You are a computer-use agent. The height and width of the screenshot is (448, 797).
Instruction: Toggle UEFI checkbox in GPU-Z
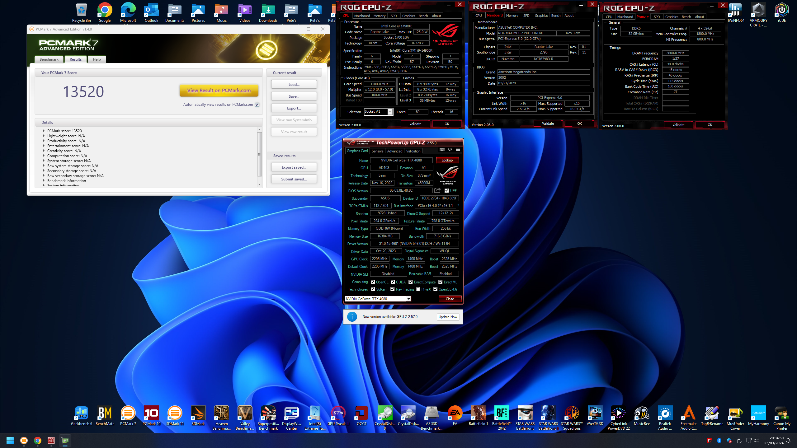(x=447, y=191)
